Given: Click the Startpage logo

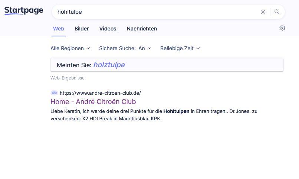Looking at the screenshot, I should point(24,11).
